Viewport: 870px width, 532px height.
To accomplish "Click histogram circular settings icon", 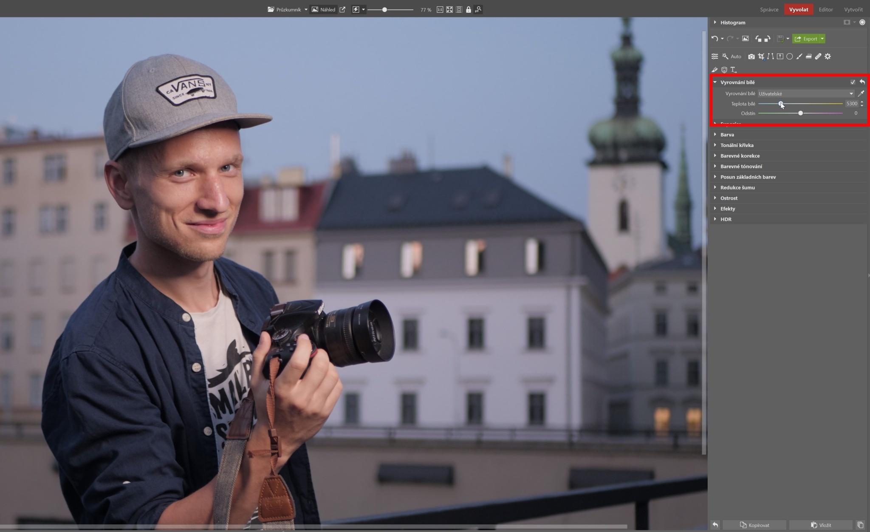I will point(862,23).
